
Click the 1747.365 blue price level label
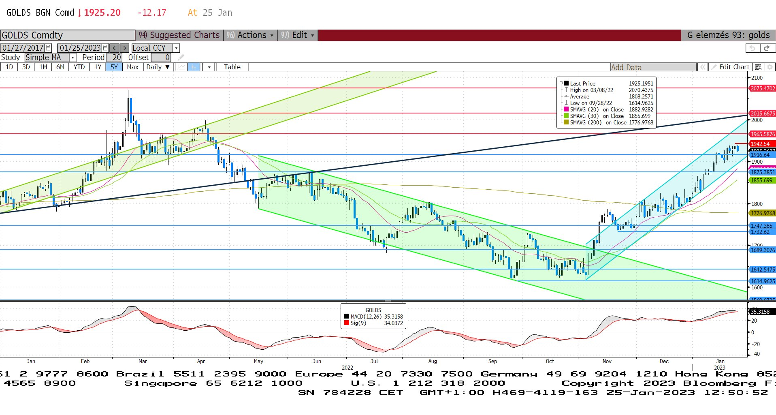tap(762, 226)
